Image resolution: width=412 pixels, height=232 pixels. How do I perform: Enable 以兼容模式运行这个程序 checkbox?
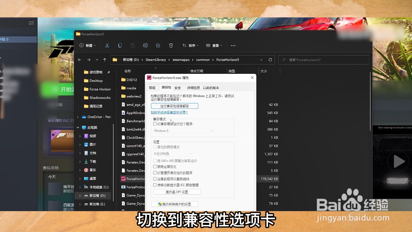[x=155, y=124]
